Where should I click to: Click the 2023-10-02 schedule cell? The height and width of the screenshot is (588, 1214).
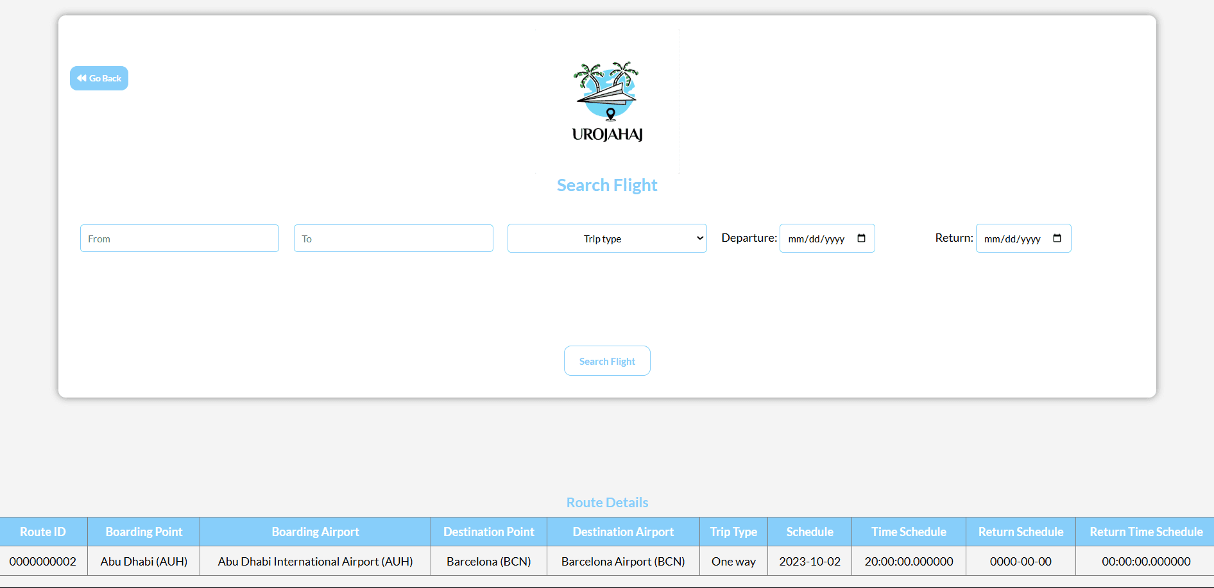[x=810, y=561]
